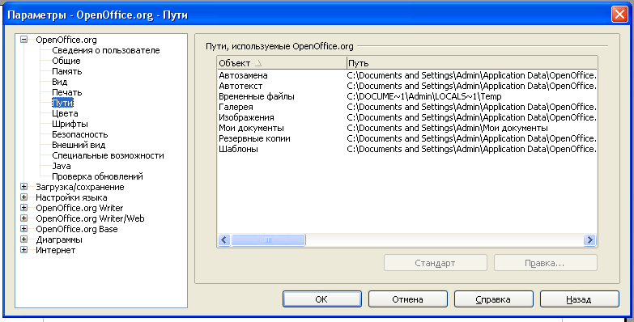Click the horizontal scrollbar thumb
The height and width of the screenshot is (322, 634).
268,239
